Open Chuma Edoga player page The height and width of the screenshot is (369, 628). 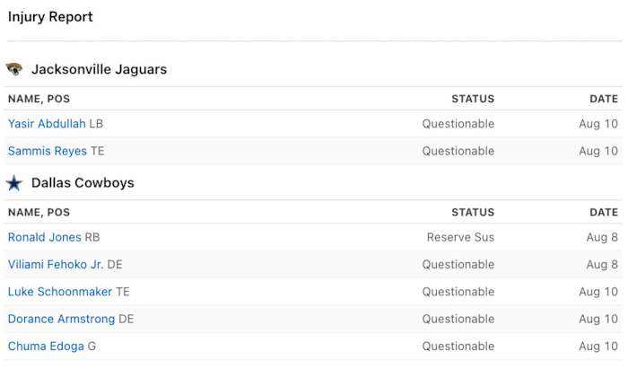[x=46, y=346]
